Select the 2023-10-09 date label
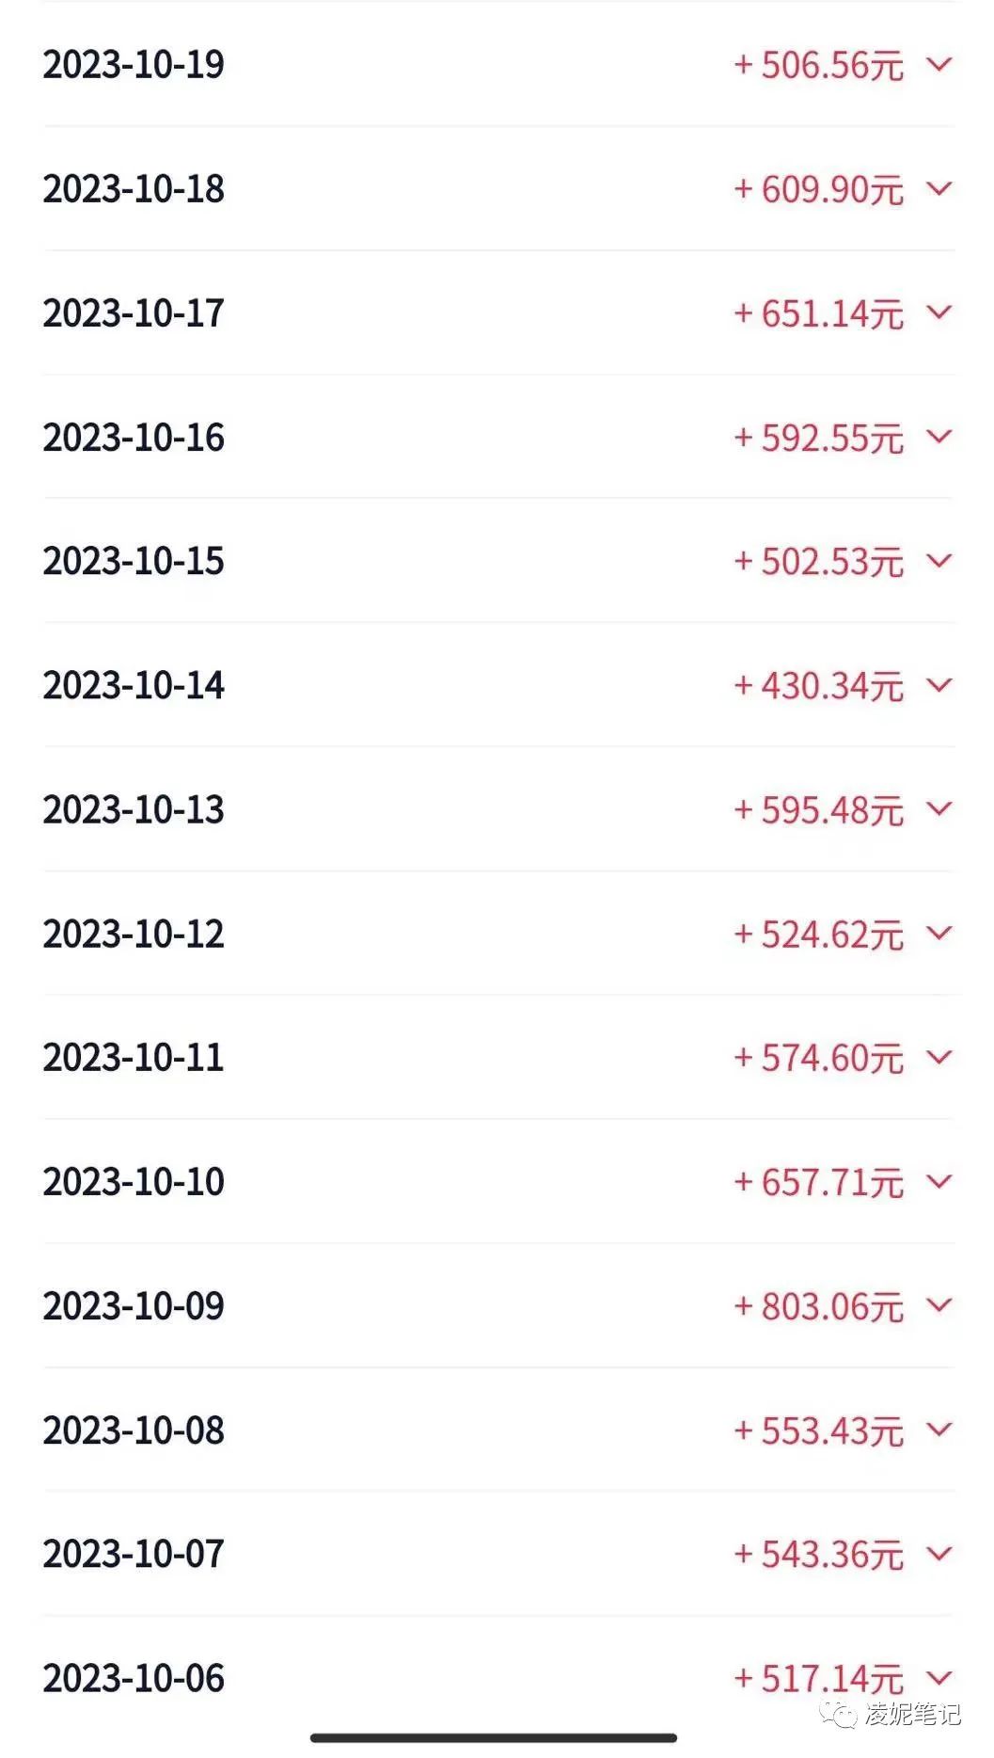The width and height of the screenshot is (994, 1758). click(x=134, y=1305)
